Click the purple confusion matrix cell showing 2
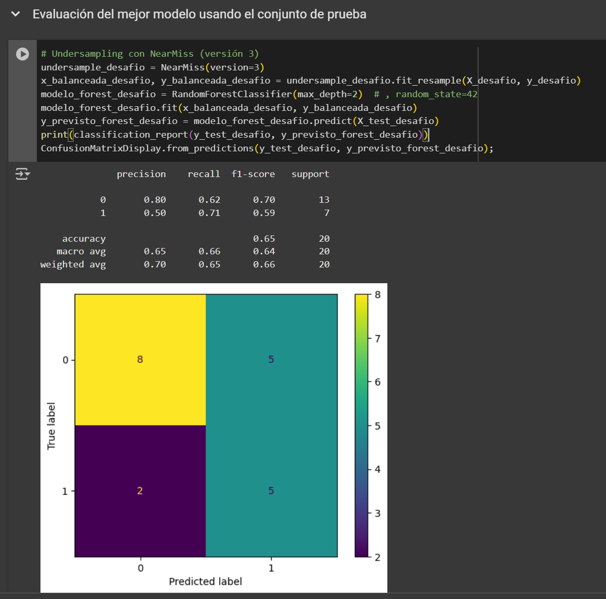 (140, 491)
